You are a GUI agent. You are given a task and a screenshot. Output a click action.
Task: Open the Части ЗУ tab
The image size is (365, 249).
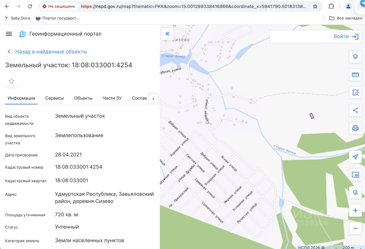(112, 98)
